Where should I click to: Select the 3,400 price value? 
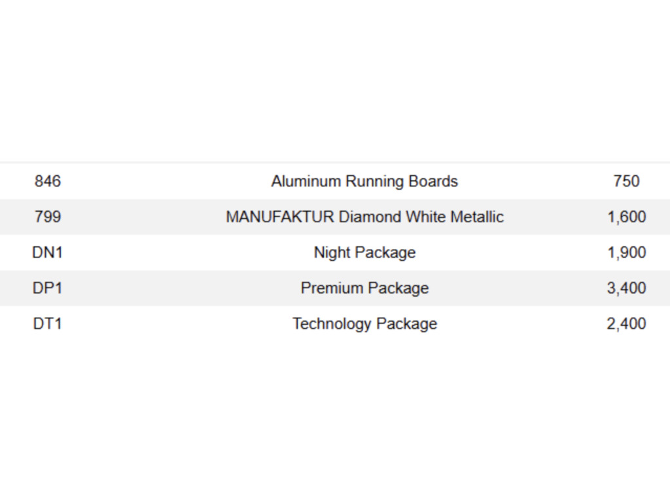pos(626,288)
